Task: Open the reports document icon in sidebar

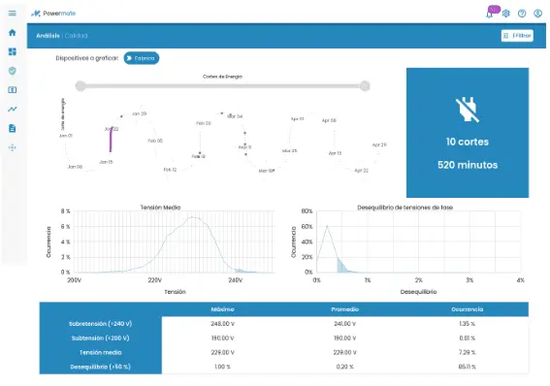Action: tap(13, 128)
